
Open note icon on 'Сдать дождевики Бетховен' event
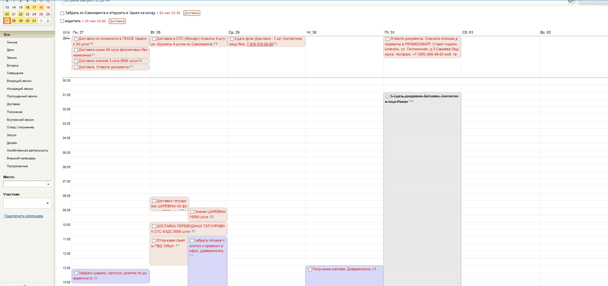[411, 101]
